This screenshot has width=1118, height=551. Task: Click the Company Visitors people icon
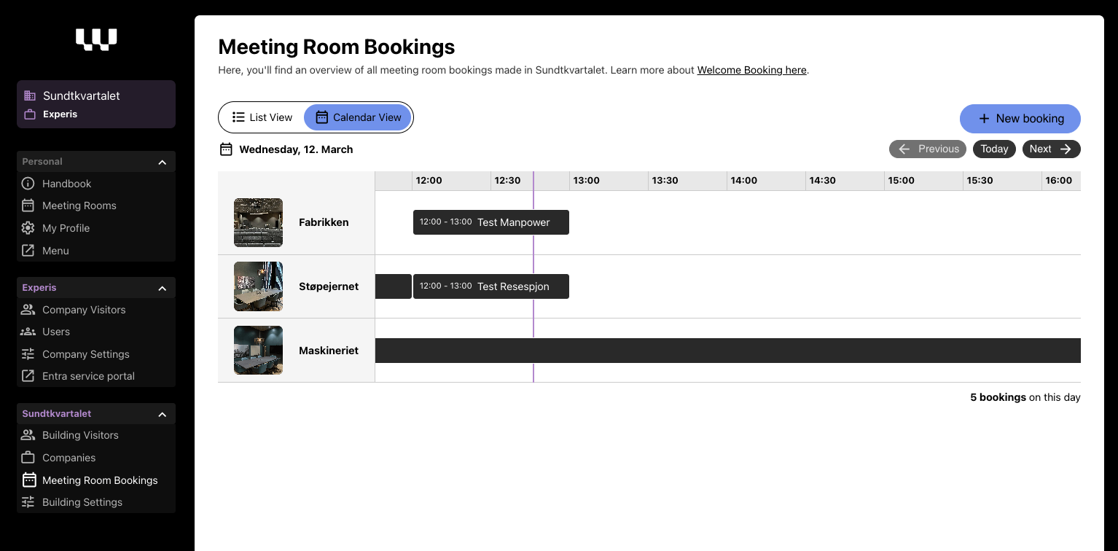tap(28, 310)
